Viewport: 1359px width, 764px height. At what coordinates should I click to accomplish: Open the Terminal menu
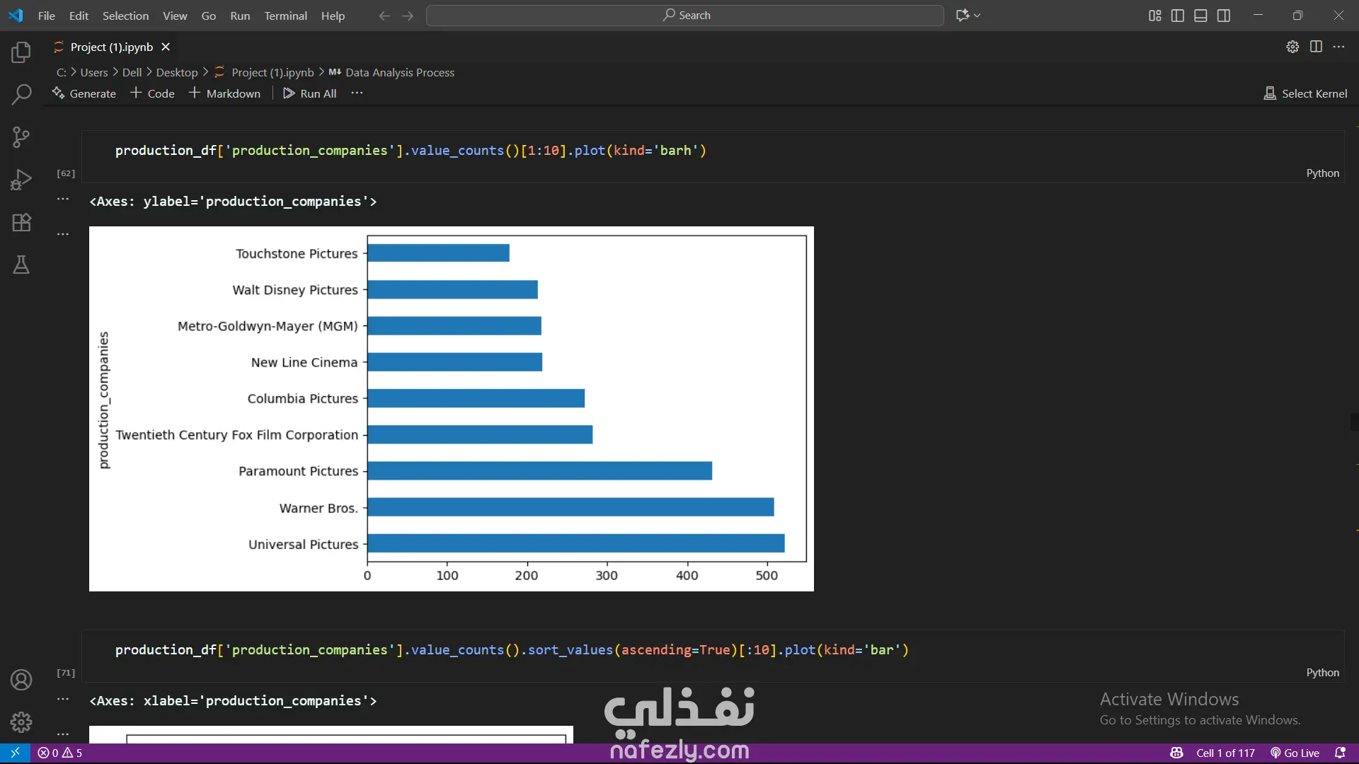pos(285,16)
